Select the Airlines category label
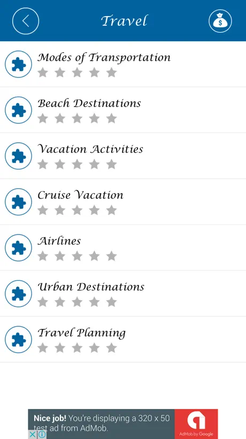This screenshot has width=246, height=439. [59, 241]
